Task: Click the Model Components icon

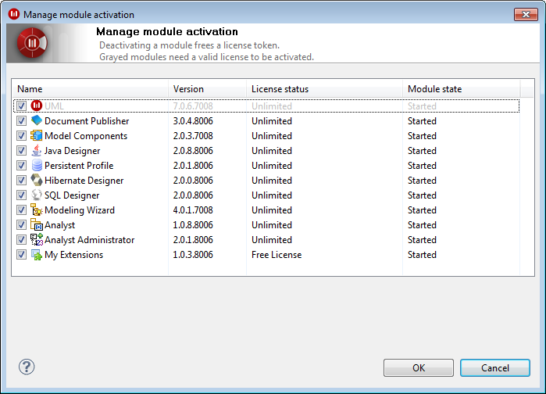Action: pyautogui.click(x=37, y=135)
